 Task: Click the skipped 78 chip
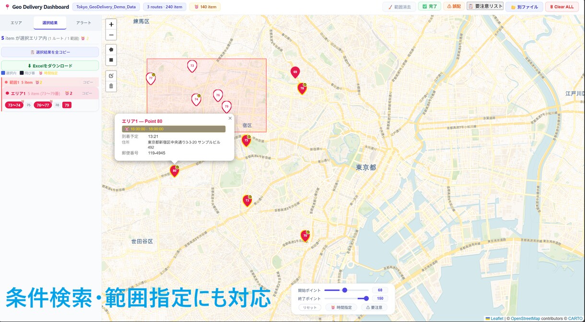[57, 105]
